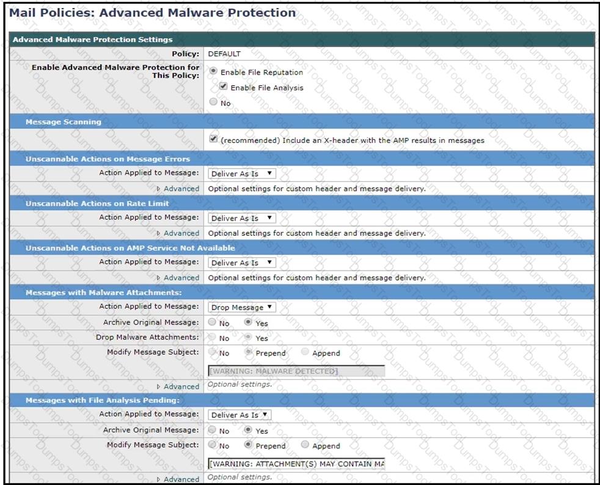The height and width of the screenshot is (485, 600).
Task: Set Archive Original Message to No for malware attachments
Action: [x=213, y=323]
